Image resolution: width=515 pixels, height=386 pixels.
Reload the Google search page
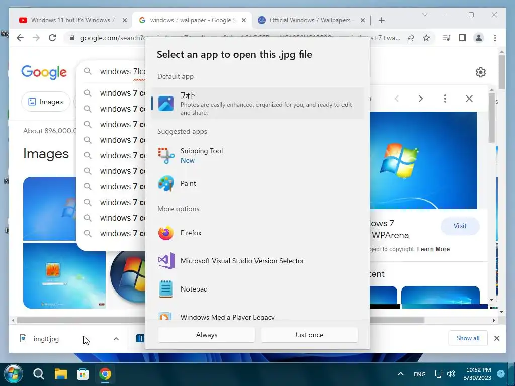(52, 38)
